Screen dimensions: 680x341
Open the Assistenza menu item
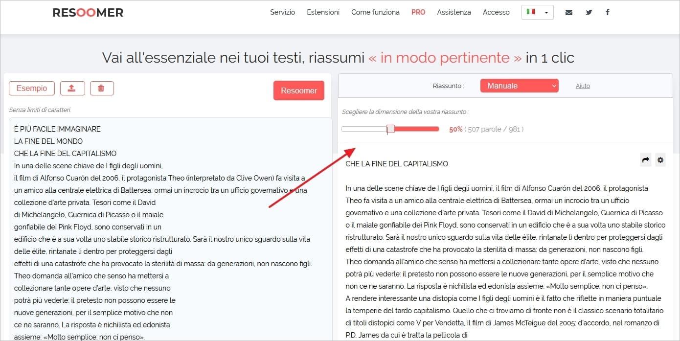pyautogui.click(x=454, y=12)
